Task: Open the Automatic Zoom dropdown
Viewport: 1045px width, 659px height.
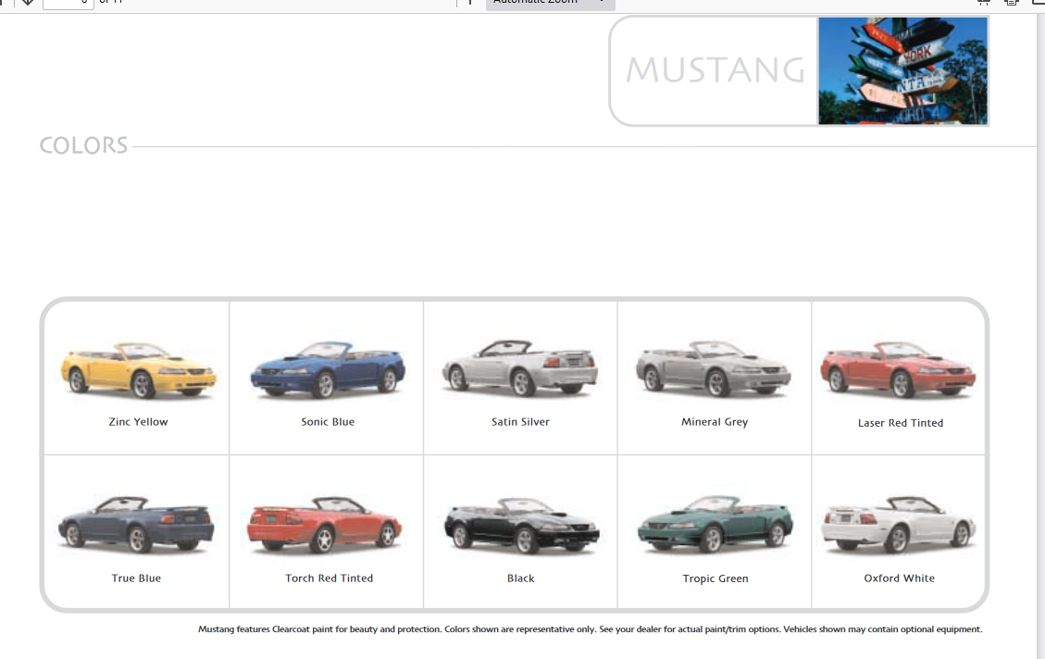Action: coord(550,4)
